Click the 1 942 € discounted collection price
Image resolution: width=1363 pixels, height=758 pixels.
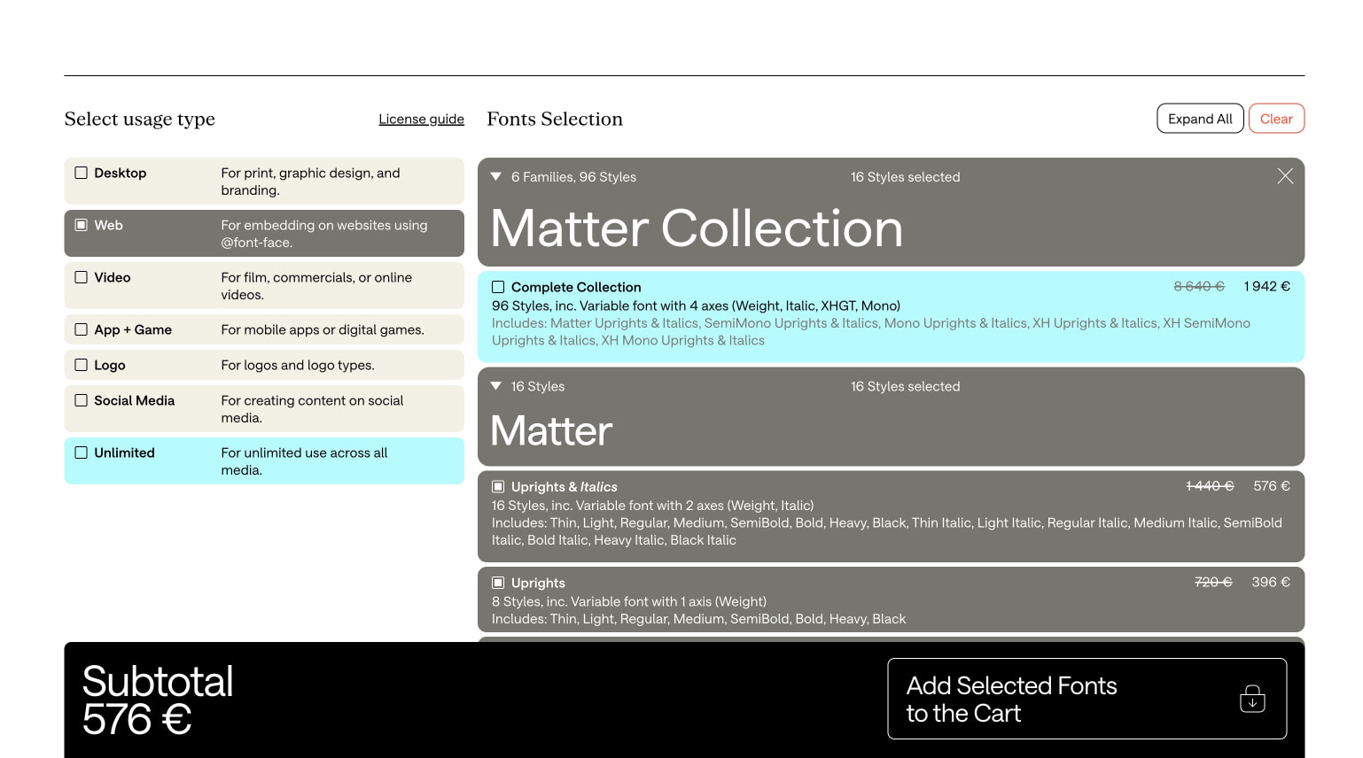click(1266, 286)
